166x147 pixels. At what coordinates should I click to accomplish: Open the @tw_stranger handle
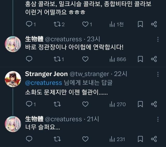click(89, 74)
